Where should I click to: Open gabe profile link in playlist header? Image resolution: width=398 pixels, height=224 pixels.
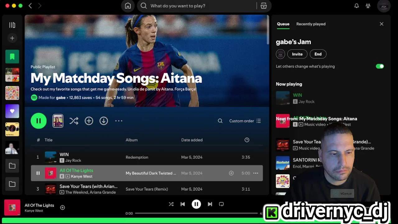(x=61, y=98)
